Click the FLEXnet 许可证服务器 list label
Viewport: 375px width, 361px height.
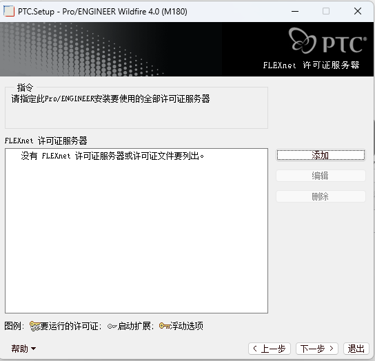click(46, 141)
